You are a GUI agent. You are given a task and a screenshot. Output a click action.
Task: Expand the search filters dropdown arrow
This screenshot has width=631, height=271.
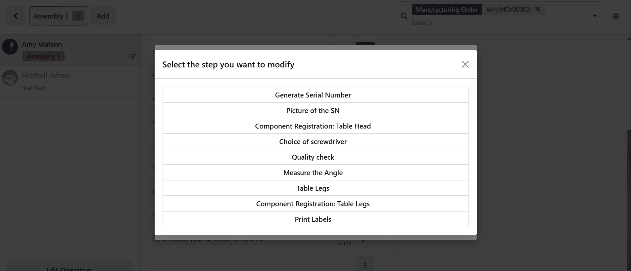(x=595, y=16)
